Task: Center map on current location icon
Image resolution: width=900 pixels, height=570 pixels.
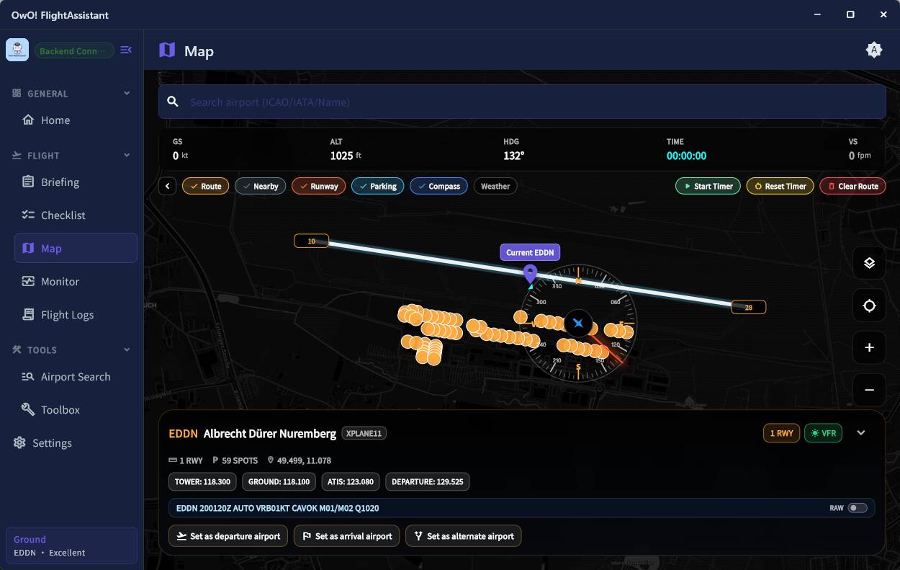Action: pos(869,306)
